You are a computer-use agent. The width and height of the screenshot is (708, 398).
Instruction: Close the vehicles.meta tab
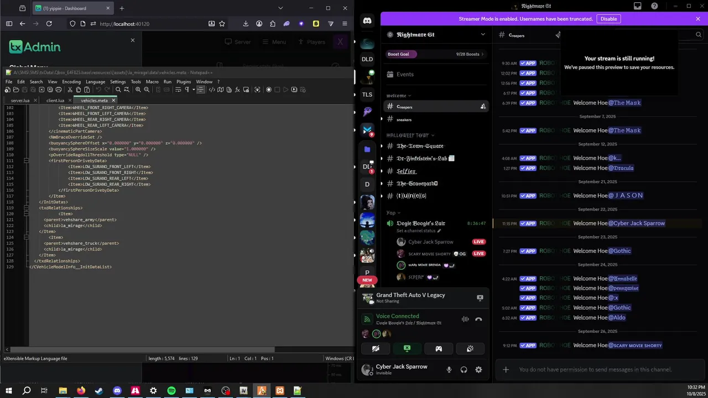113,101
